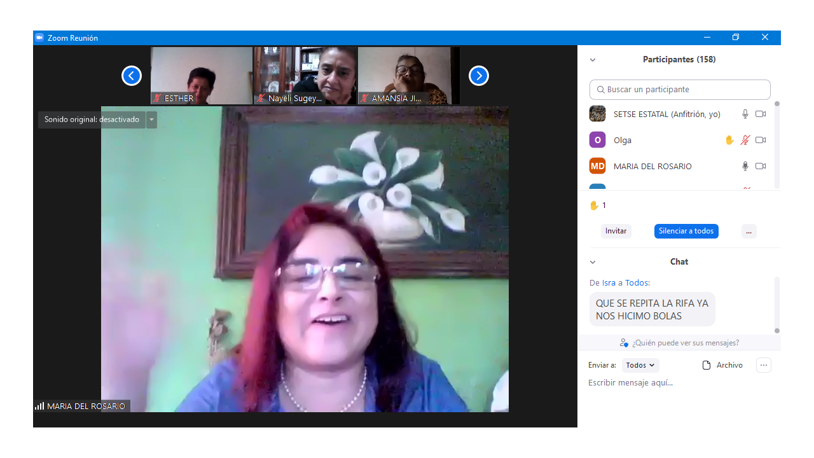This screenshot has width=814, height=458.
Task: Click the orange MD avatar
Action: point(597,166)
